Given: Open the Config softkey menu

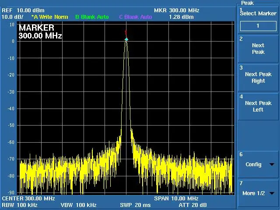Looking at the screenshot, I should pos(258,164).
